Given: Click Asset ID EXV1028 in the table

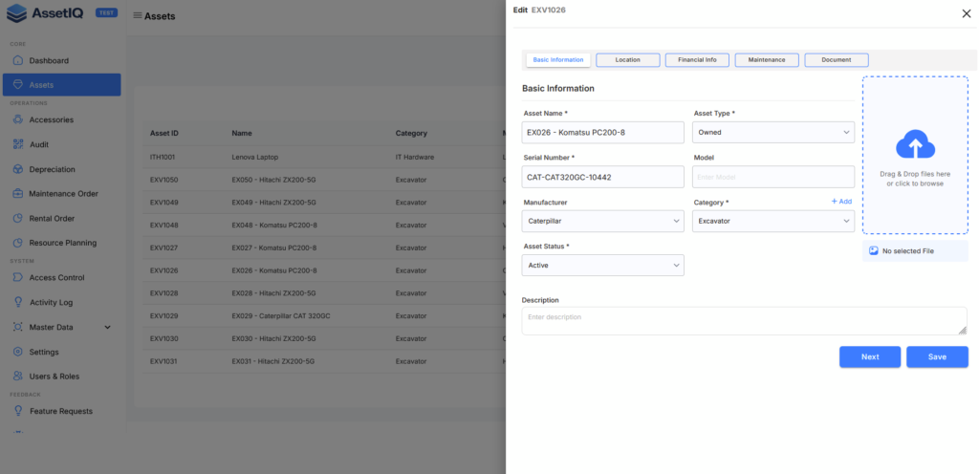Looking at the screenshot, I should 163,293.
